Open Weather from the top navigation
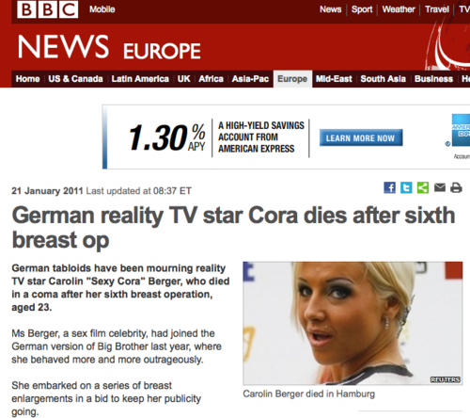470x418 pixels. click(399, 9)
